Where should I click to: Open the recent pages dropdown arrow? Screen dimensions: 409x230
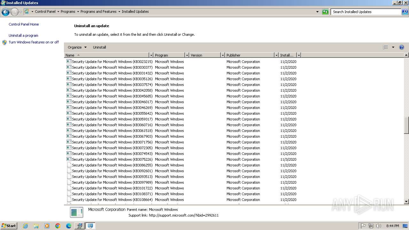click(20, 12)
